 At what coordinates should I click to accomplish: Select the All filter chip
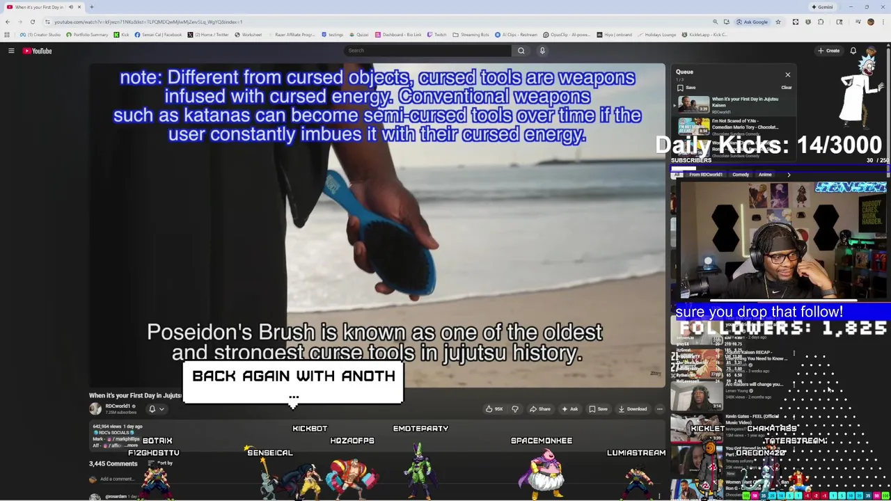click(x=677, y=175)
